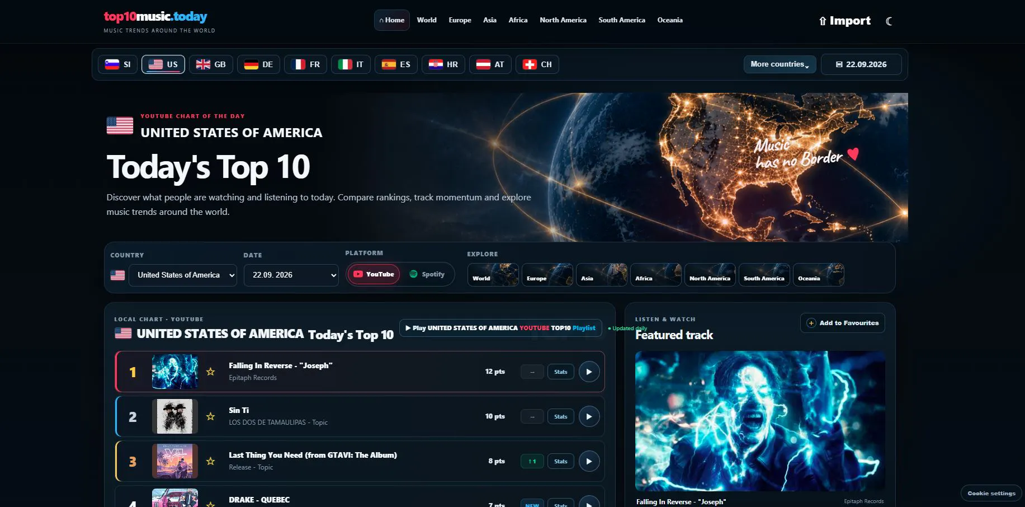
Task: Open Cookie settings
Action: pos(991,493)
